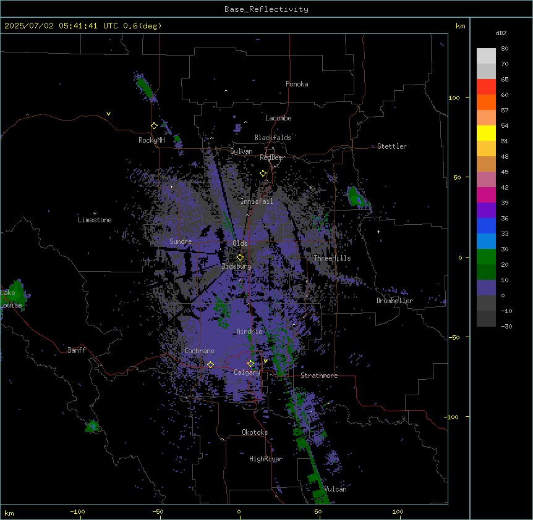Viewport: 533px width, 520px height.
Task: Select the yellow diamond marker below Cochrane
Action: [x=210, y=365]
